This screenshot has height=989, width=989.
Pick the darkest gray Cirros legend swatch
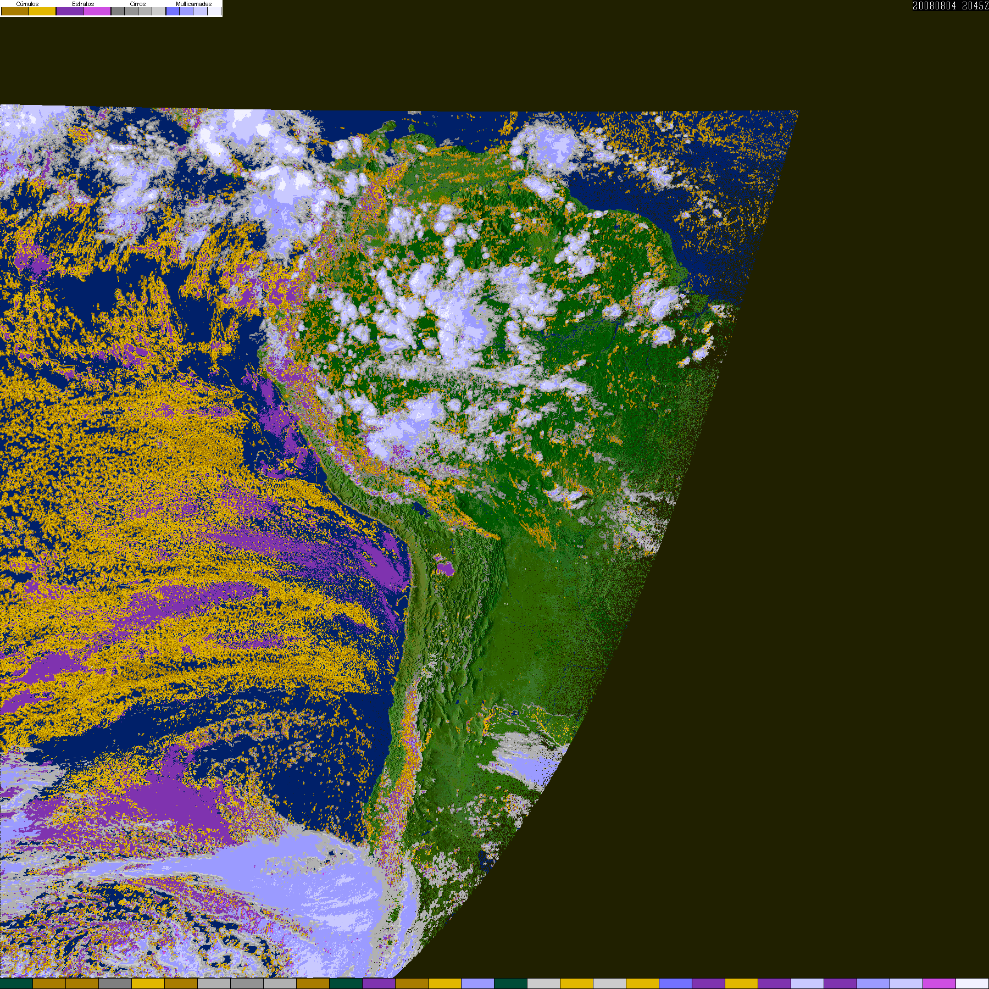point(118,11)
